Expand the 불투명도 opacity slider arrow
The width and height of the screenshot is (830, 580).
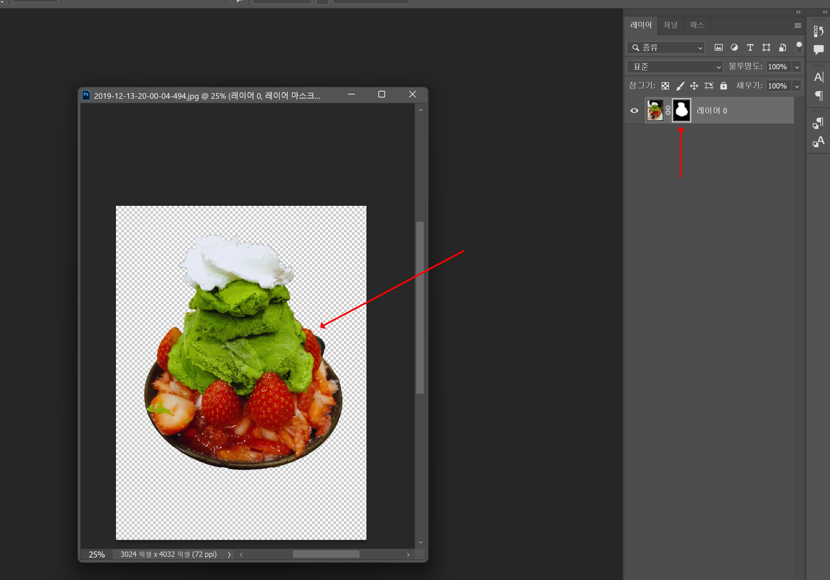pyautogui.click(x=797, y=67)
